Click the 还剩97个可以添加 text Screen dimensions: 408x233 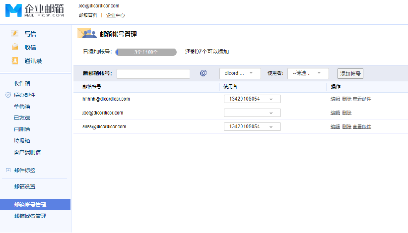click(x=207, y=52)
